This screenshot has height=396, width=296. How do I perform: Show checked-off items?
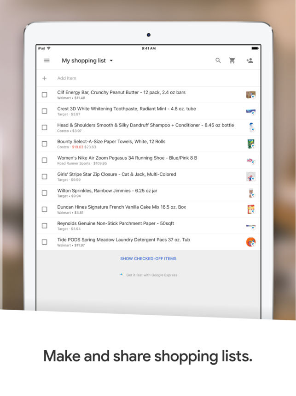[148, 258]
